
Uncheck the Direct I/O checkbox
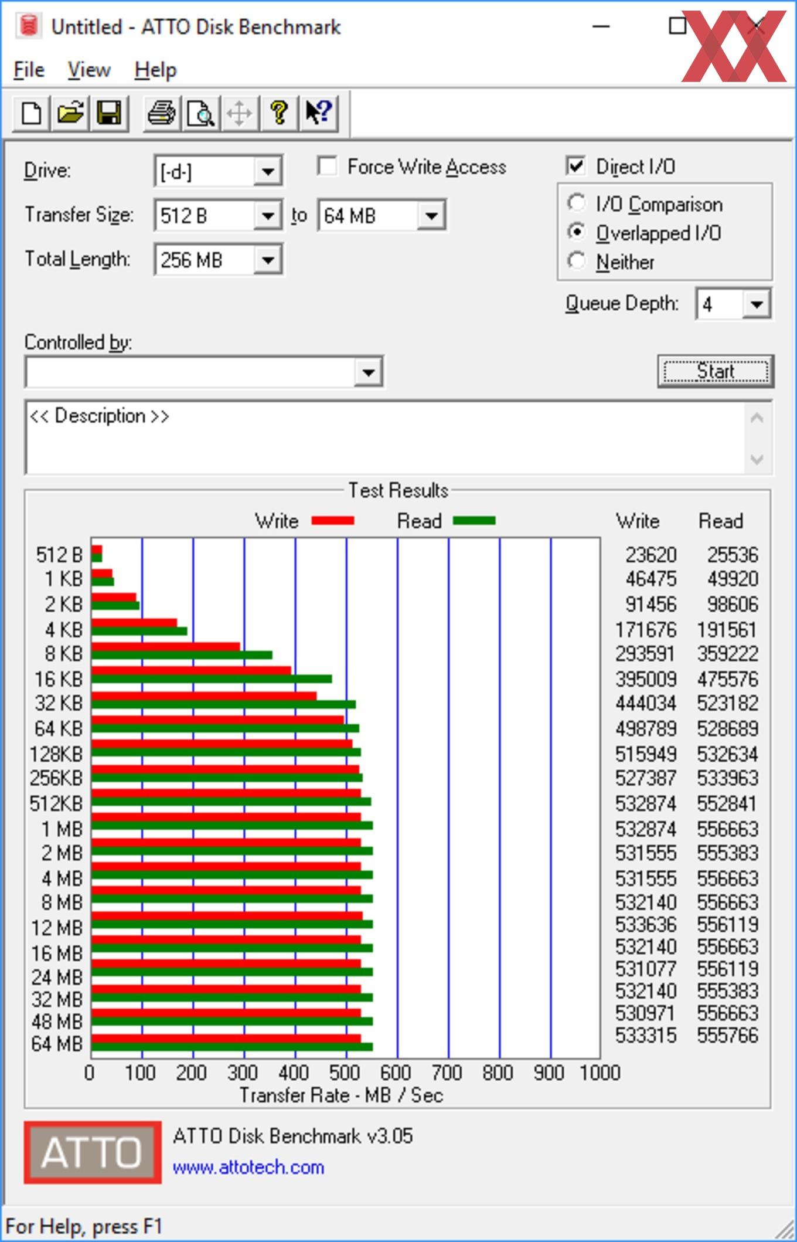tap(576, 166)
